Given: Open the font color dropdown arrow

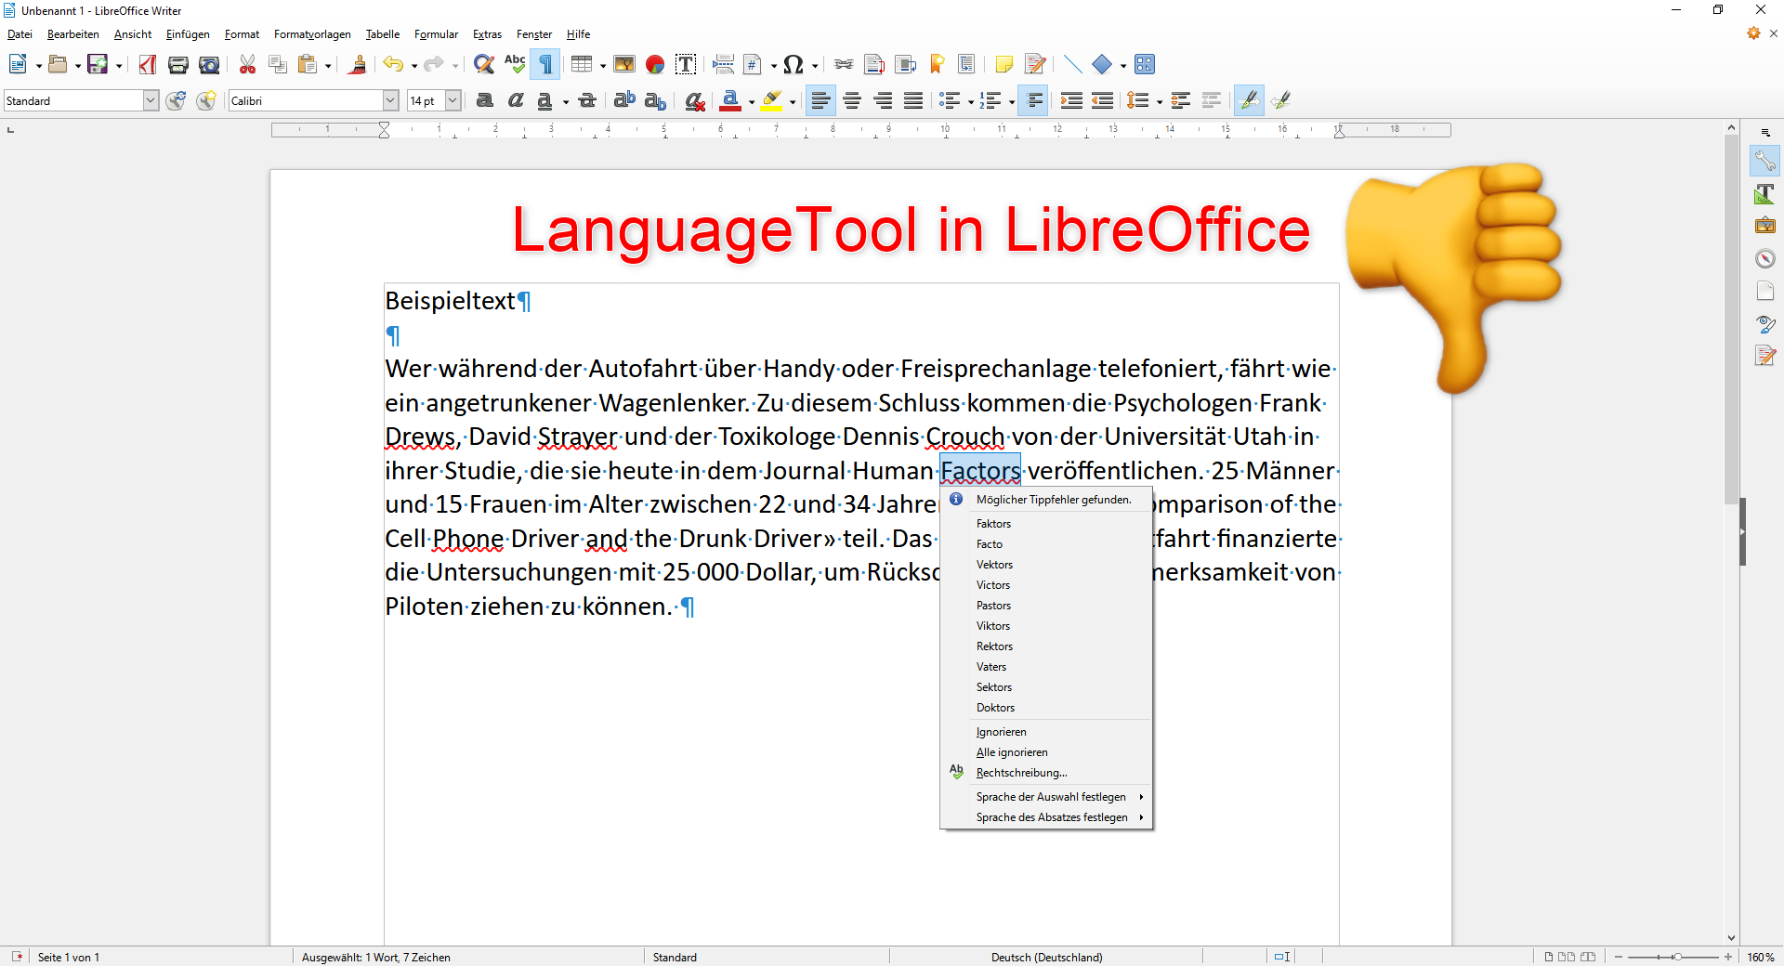Looking at the screenshot, I should 751,101.
